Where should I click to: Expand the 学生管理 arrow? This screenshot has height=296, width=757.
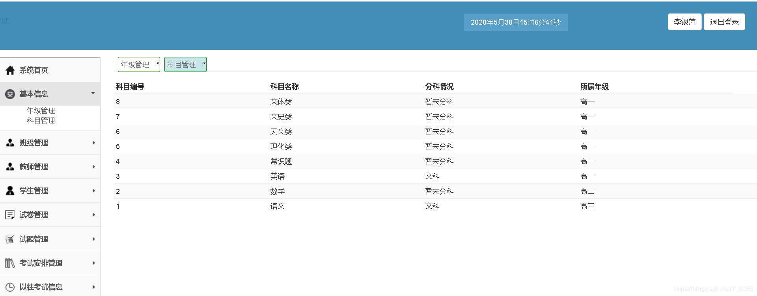click(93, 191)
